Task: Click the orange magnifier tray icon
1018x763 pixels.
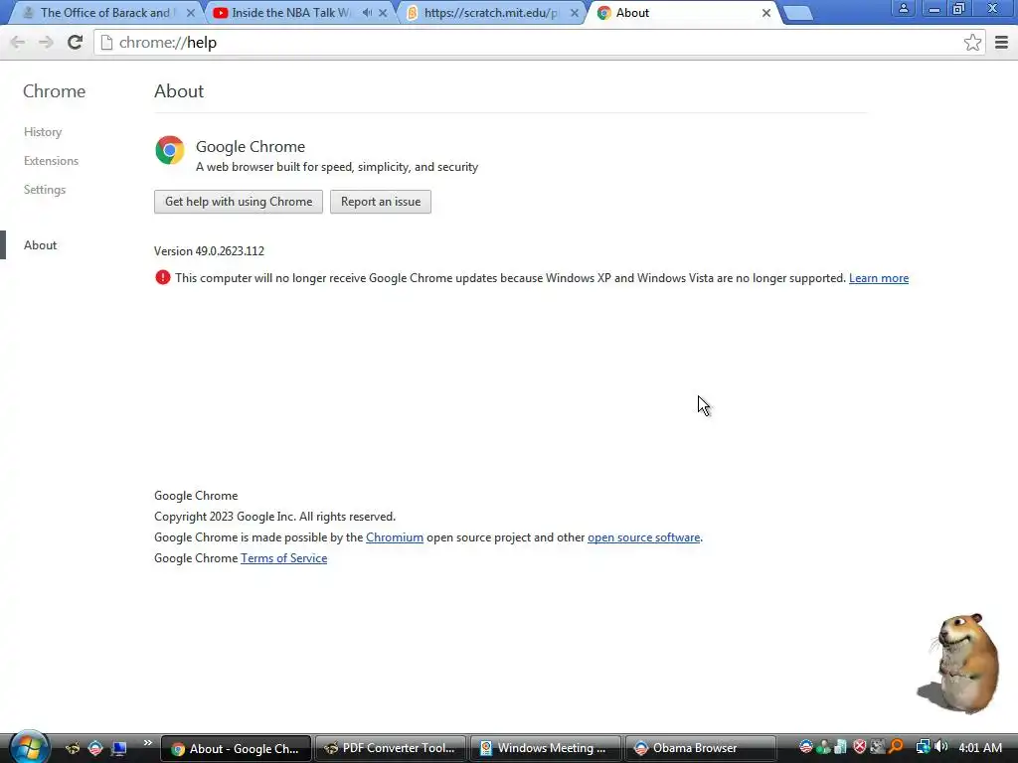Action: (896, 747)
